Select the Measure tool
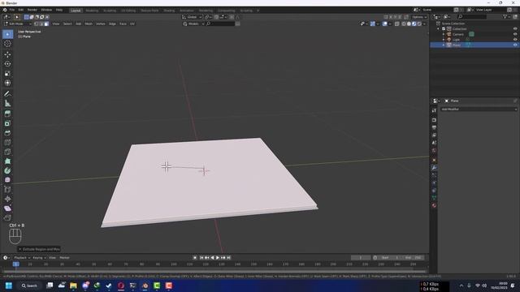 7,103
